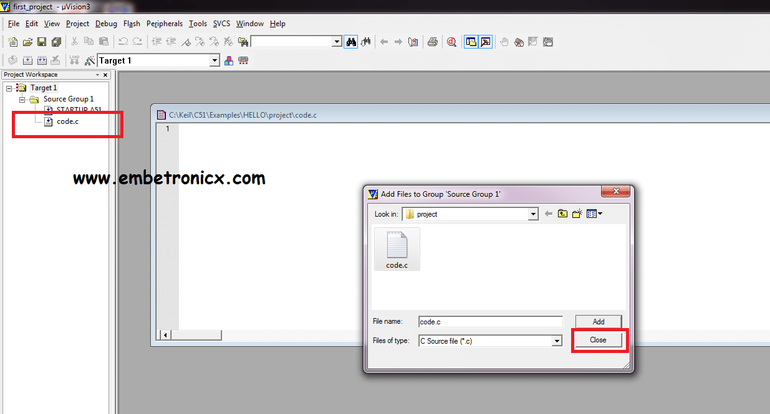770x414 pixels.
Task: Click the Indent selected text icon
Action: (x=156, y=42)
